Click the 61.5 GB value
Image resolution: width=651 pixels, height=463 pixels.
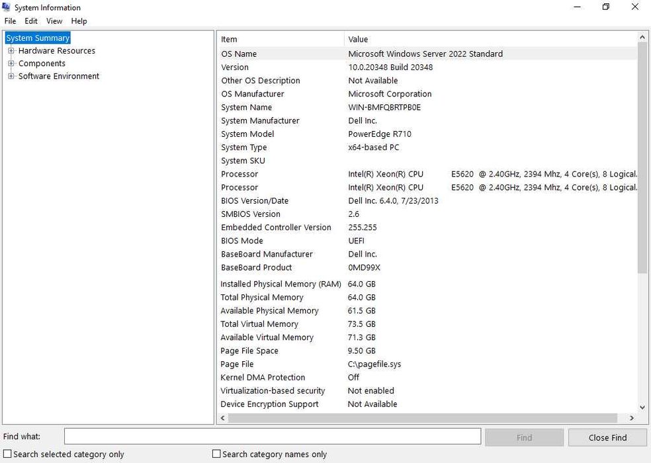coord(362,311)
